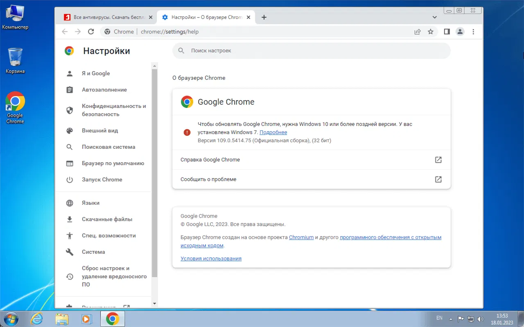Select Внешний вид in sidebar
The width and height of the screenshot is (524, 327).
tap(100, 130)
